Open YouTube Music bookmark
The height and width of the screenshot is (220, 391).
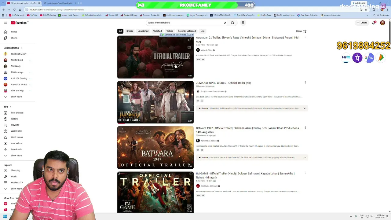(17, 15)
